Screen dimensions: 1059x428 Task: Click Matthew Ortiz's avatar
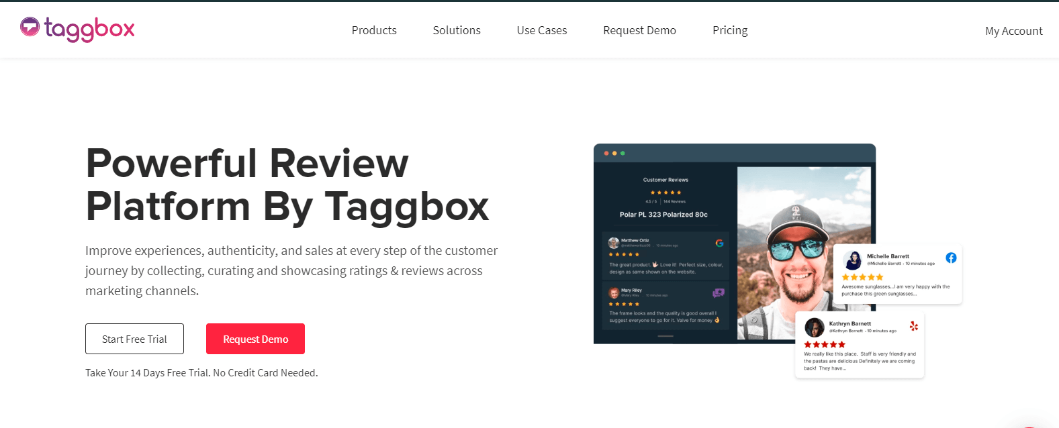613,243
